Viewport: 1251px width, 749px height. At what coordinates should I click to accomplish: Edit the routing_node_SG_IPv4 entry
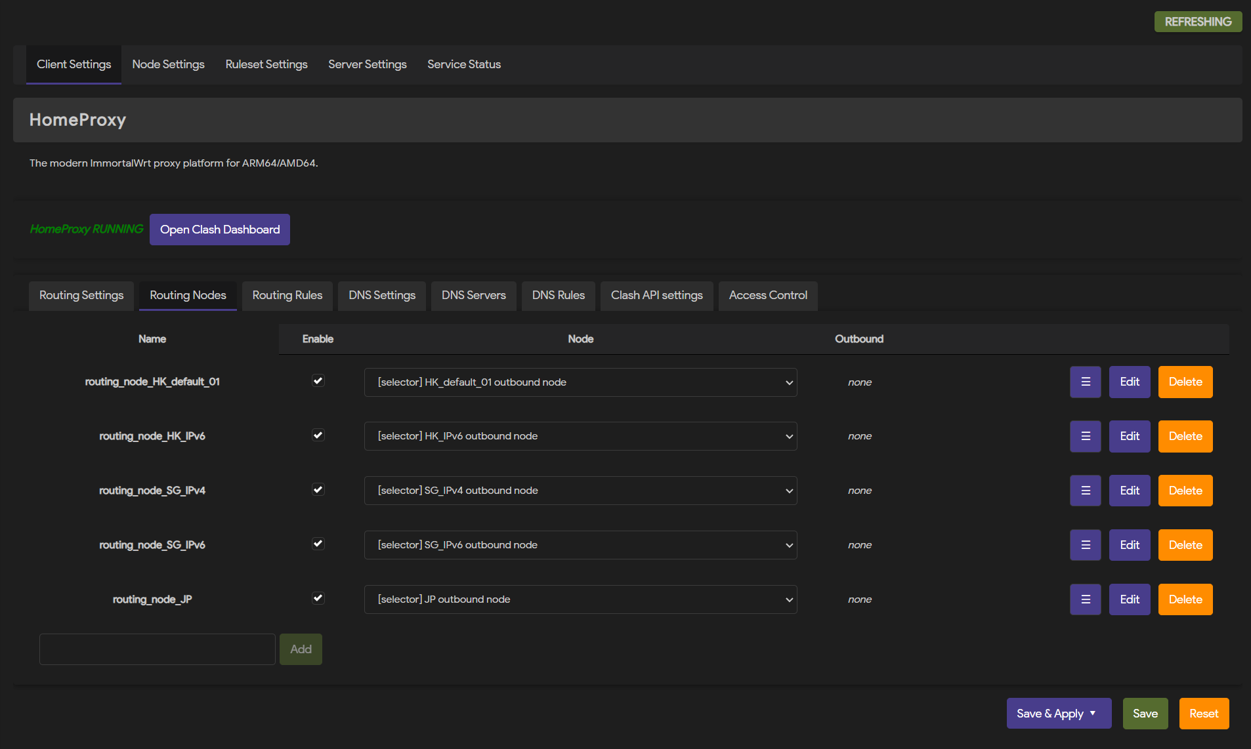pos(1130,491)
